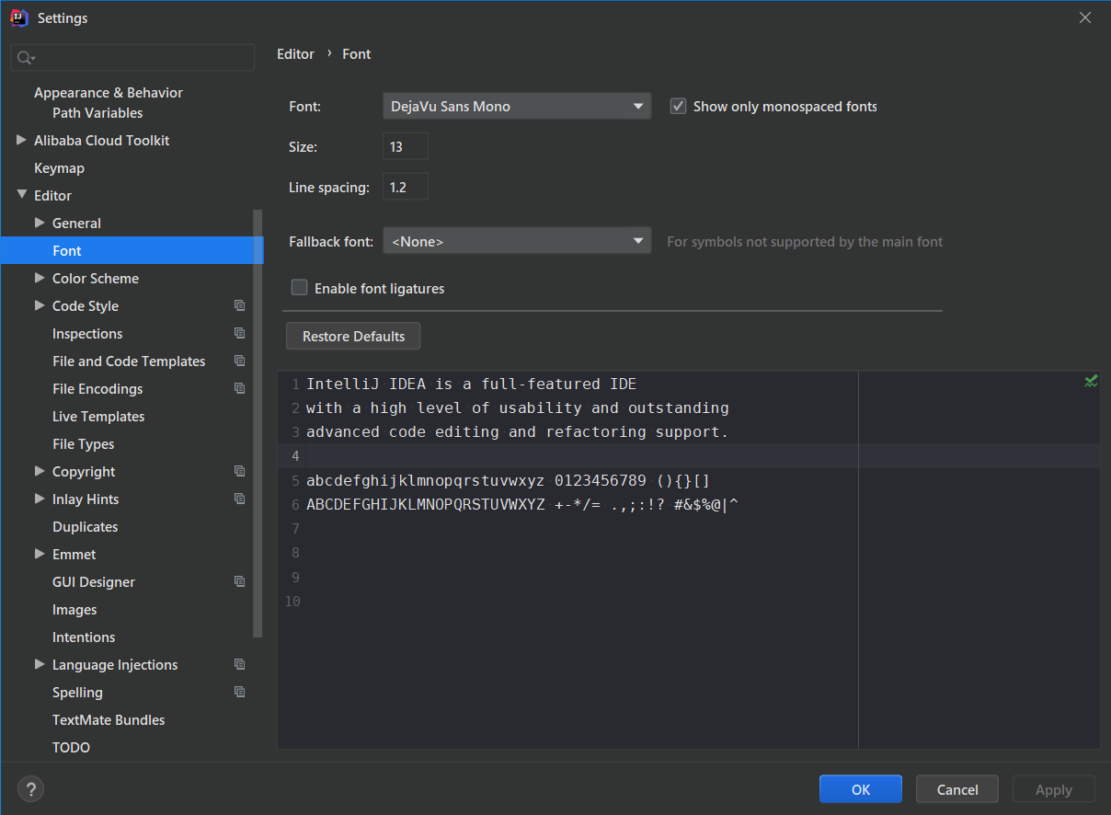Open the Font dropdown showing DejaVu Sans Mono

517,107
